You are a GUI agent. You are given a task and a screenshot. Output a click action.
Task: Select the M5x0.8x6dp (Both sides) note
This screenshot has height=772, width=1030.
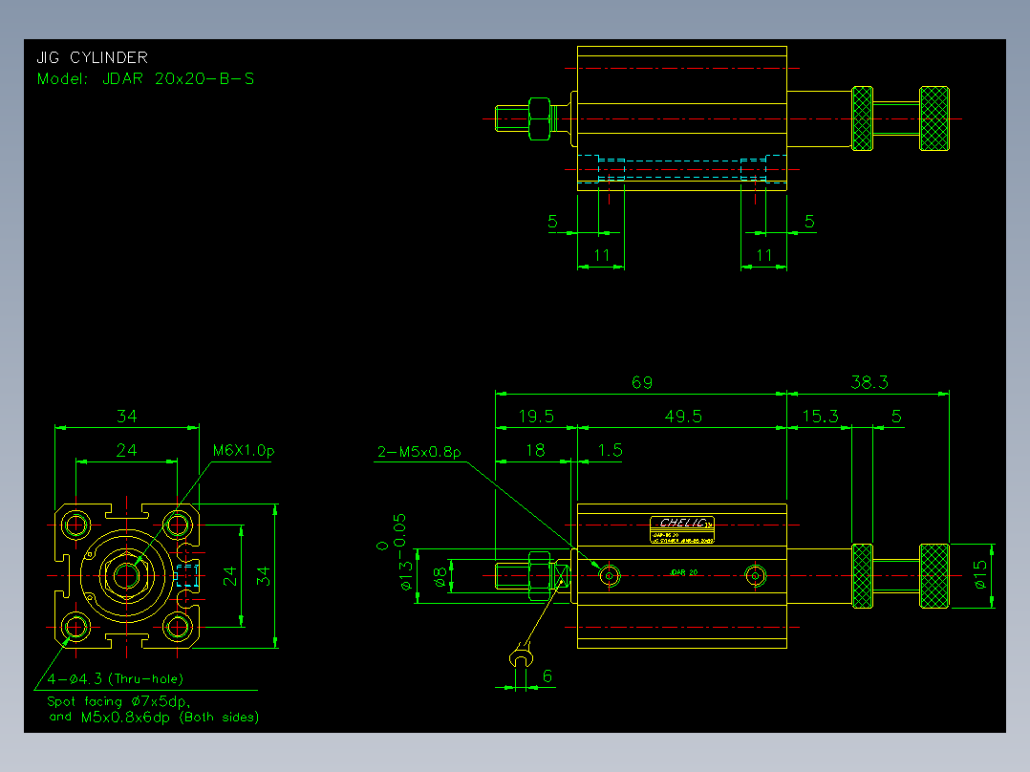point(170,718)
